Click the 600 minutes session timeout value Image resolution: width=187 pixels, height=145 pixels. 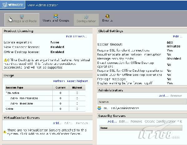tap(173, 44)
